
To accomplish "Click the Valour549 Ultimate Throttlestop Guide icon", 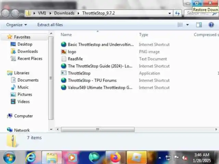I will click(64, 87).
